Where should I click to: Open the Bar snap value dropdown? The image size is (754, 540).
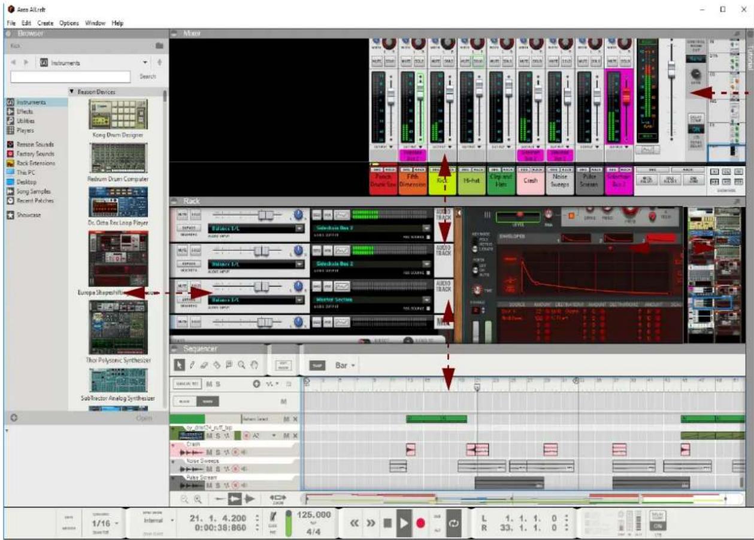point(346,364)
